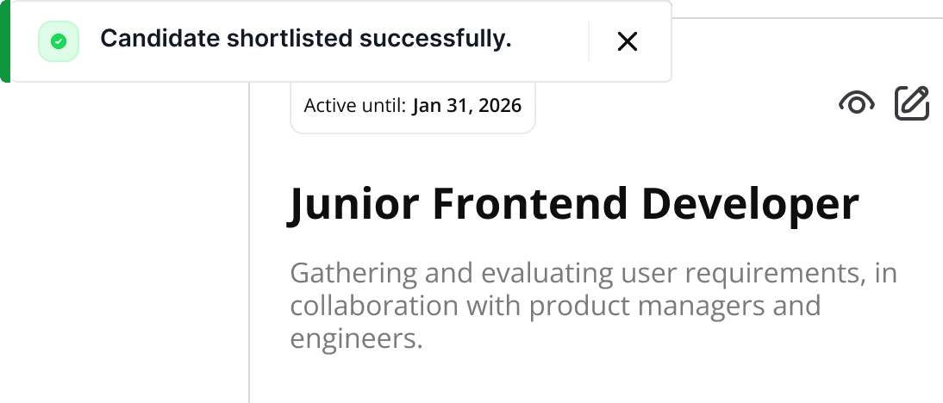Click the "Active until" date badge
The image size is (943, 403).
tap(413, 106)
